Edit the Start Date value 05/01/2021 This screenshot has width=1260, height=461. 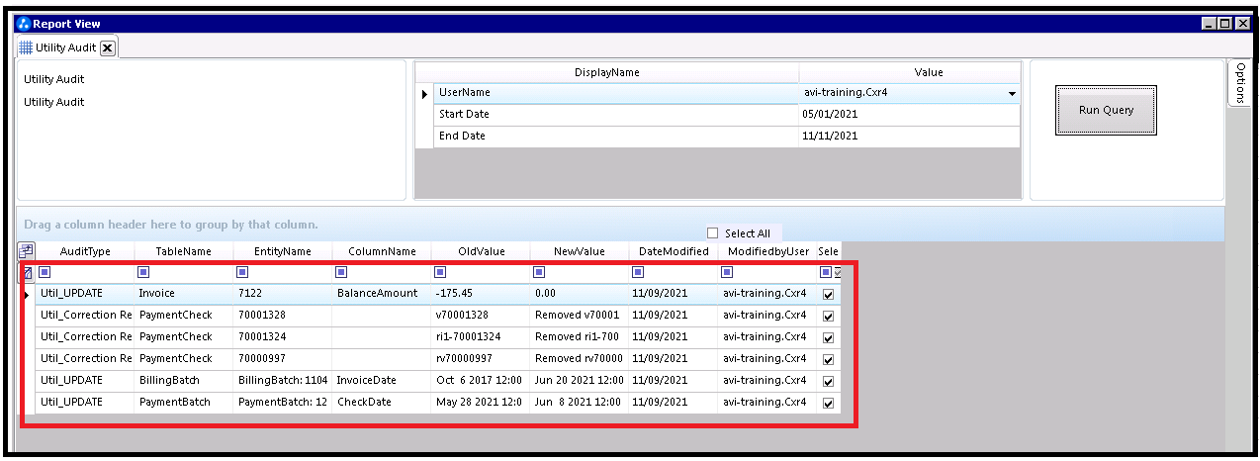tap(910, 115)
